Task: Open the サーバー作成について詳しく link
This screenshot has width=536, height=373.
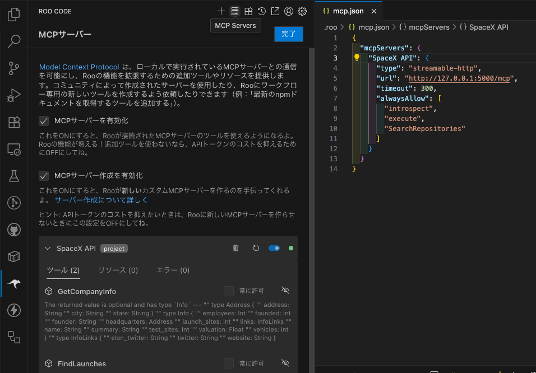Action: [101, 200]
